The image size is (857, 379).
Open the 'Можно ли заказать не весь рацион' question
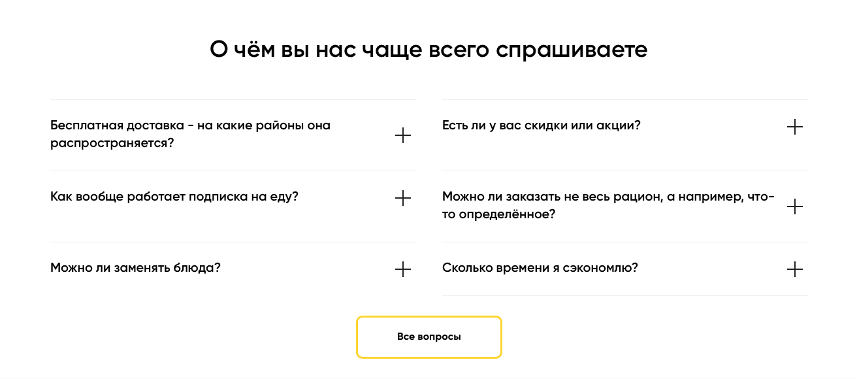[607, 197]
